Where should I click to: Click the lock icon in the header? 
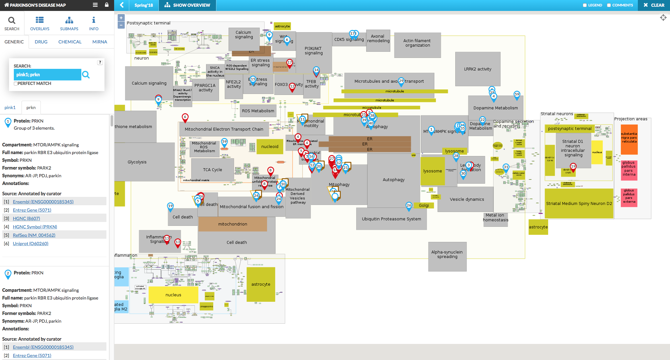[x=107, y=5]
